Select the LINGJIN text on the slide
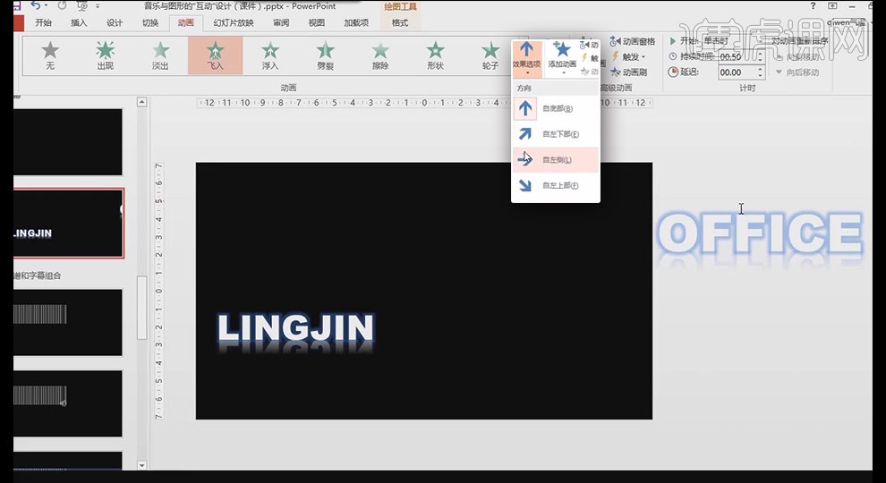This screenshot has width=886, height=483. [x=295, y=330]
